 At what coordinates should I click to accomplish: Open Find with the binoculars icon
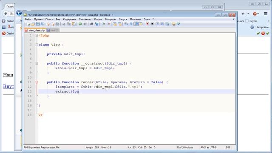coord(92,24)
